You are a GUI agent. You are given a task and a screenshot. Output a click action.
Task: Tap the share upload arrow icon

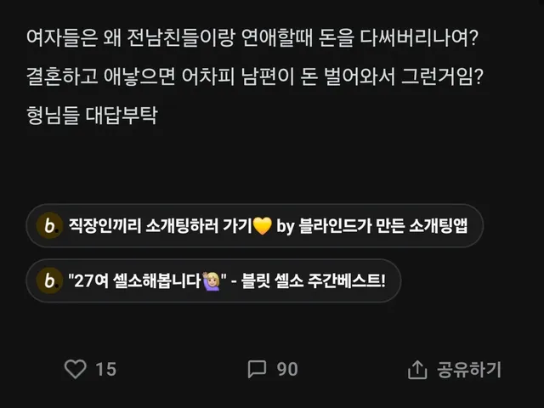[x=417, y=369]
